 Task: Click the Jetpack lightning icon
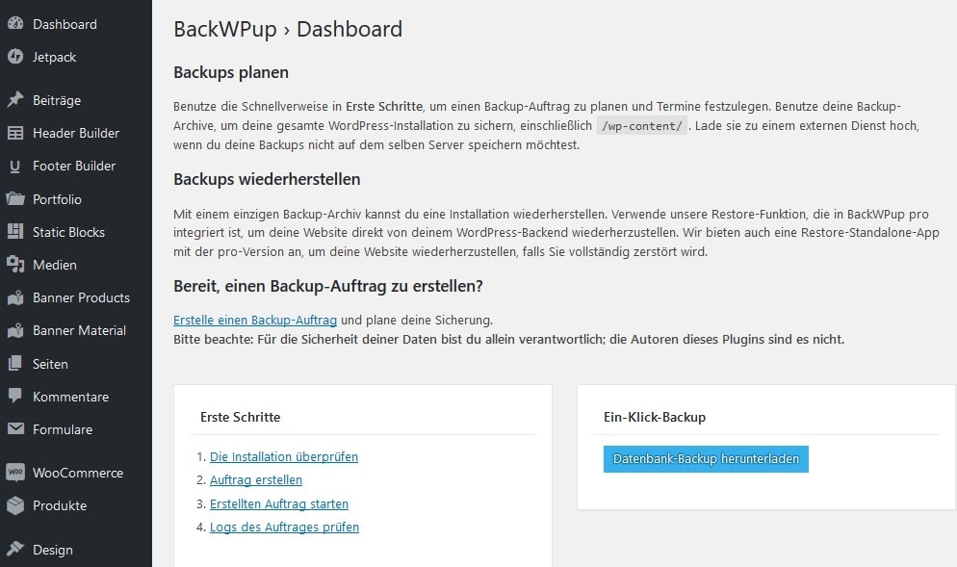click(14, 57)
